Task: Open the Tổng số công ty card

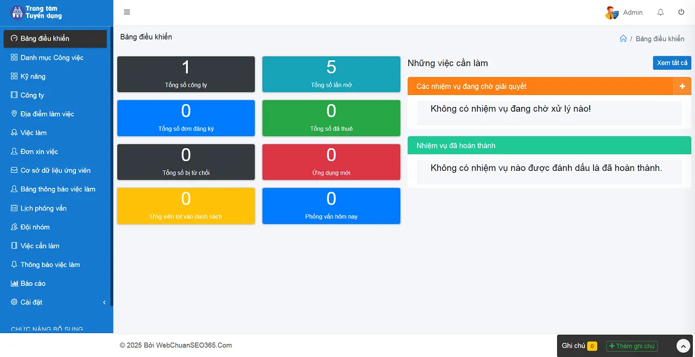Action: point(186,74)
